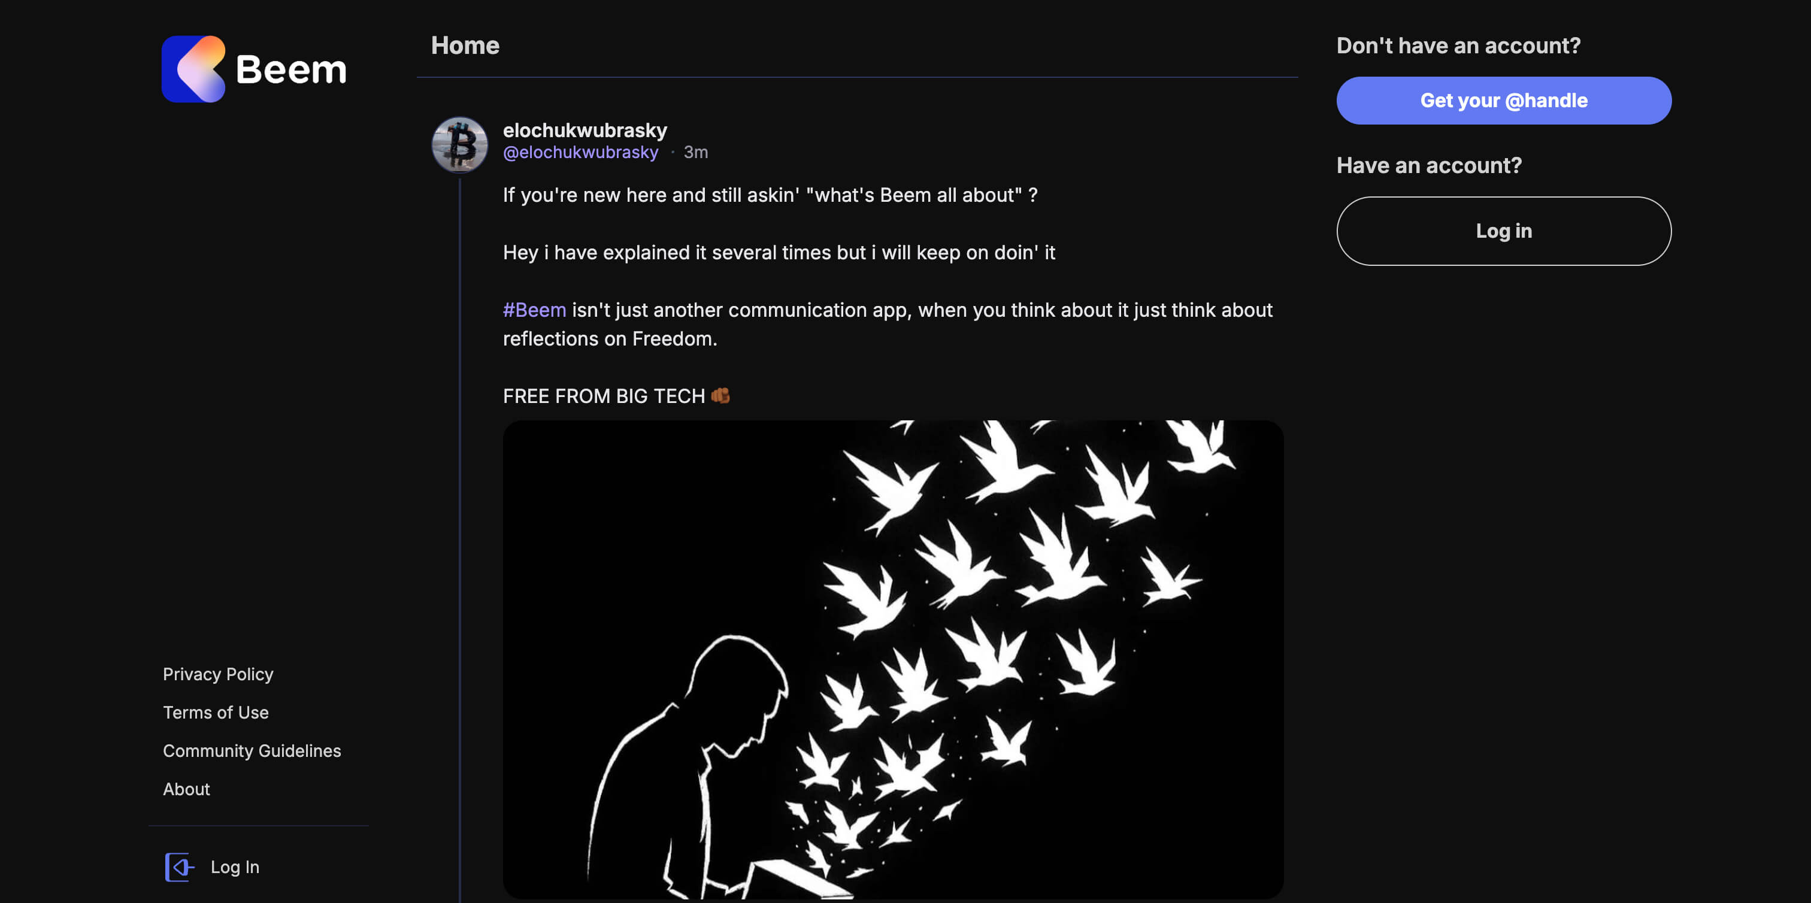Click the Beem logo icon
Screen dimensions: 1811x903
click(x=193, y=69)
